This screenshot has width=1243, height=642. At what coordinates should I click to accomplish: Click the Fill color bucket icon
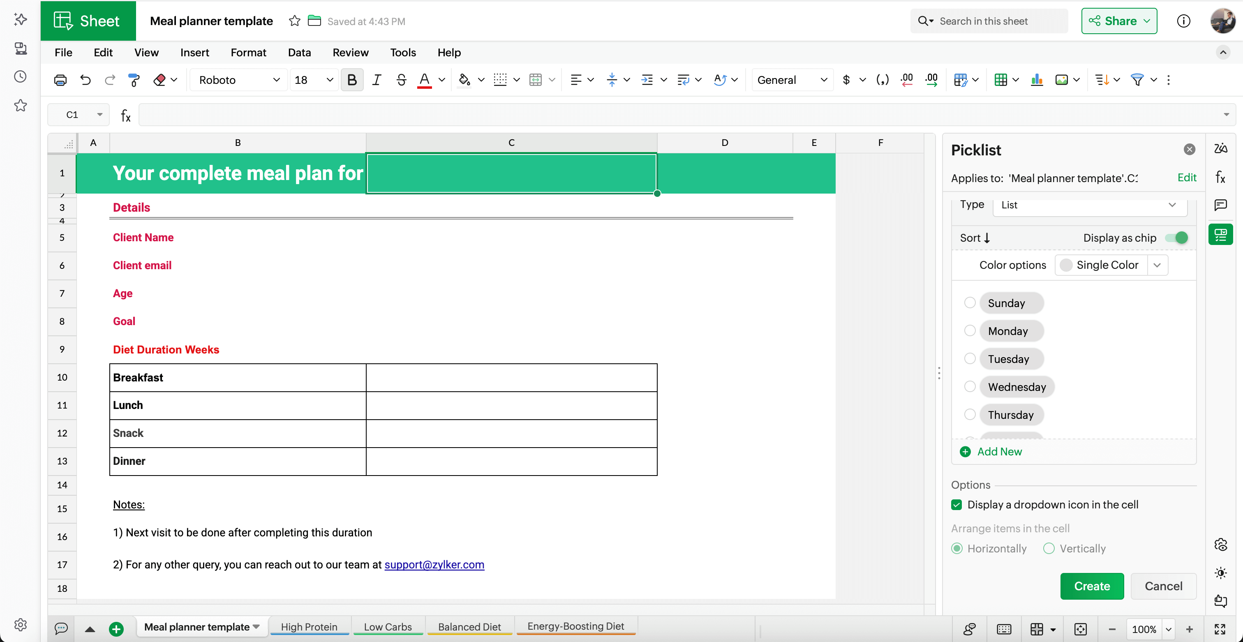pos(464,80)
